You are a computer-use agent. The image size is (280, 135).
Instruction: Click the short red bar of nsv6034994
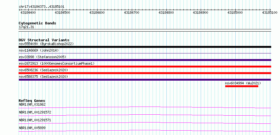tap(242, 86)
